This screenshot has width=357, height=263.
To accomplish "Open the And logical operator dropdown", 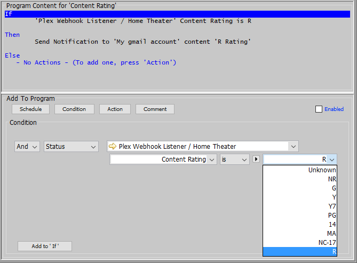I will tap(27, 146).
